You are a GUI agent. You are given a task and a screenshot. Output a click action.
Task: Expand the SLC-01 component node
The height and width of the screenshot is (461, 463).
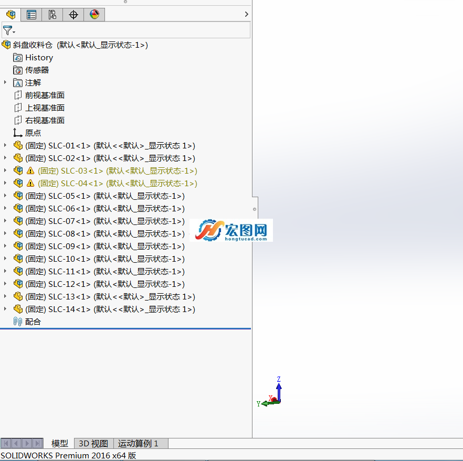pos(5,145)
